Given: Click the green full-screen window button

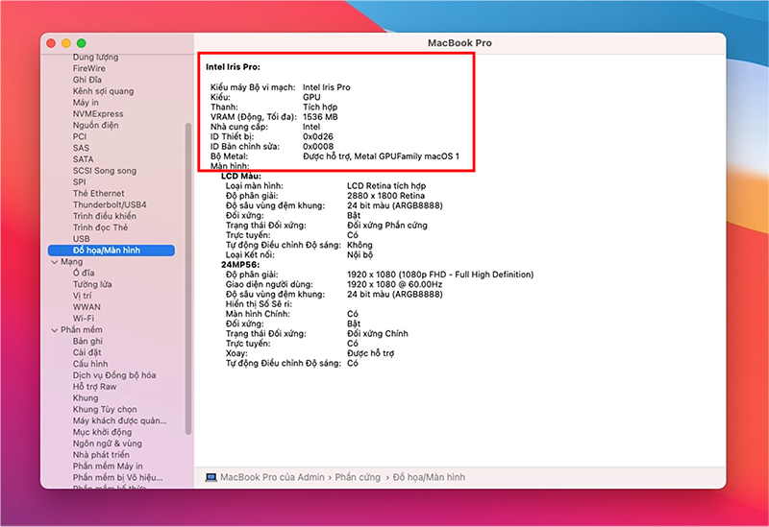Looking at the screenshot, I should point(82,43).
